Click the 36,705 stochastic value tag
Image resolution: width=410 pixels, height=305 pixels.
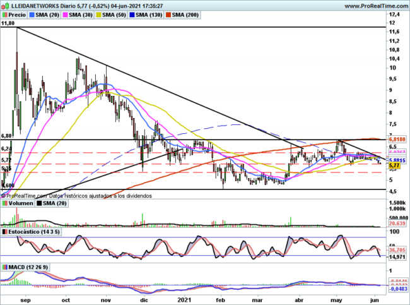[397, 250]
